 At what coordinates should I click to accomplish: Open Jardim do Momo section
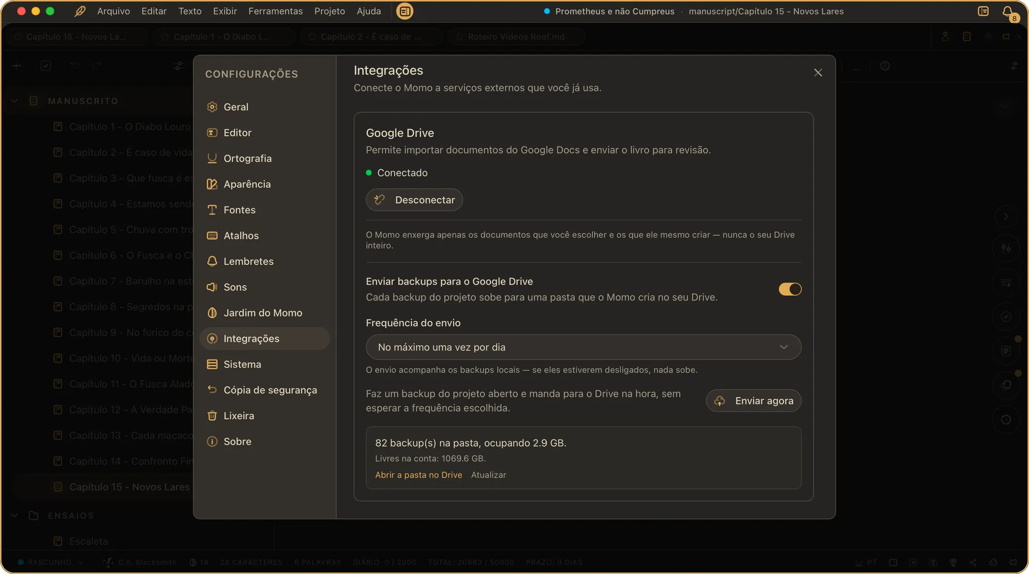(x=264, y=313)
